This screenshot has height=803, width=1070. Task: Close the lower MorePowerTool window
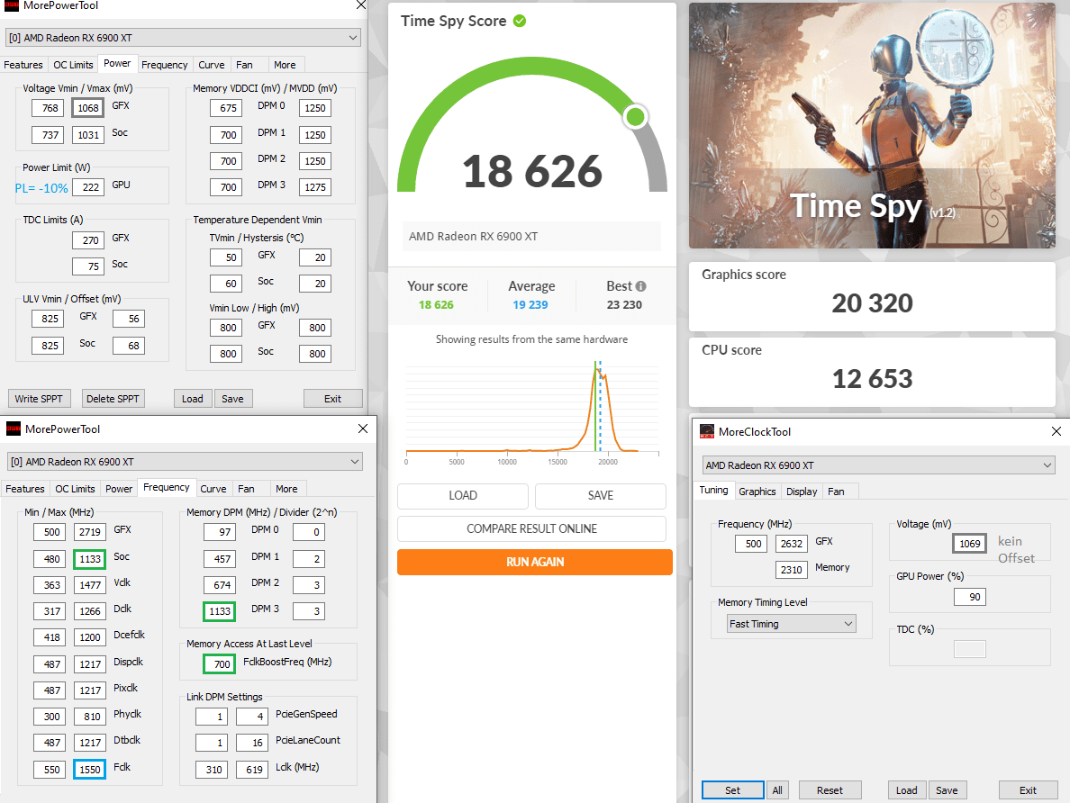click(363, 429)
